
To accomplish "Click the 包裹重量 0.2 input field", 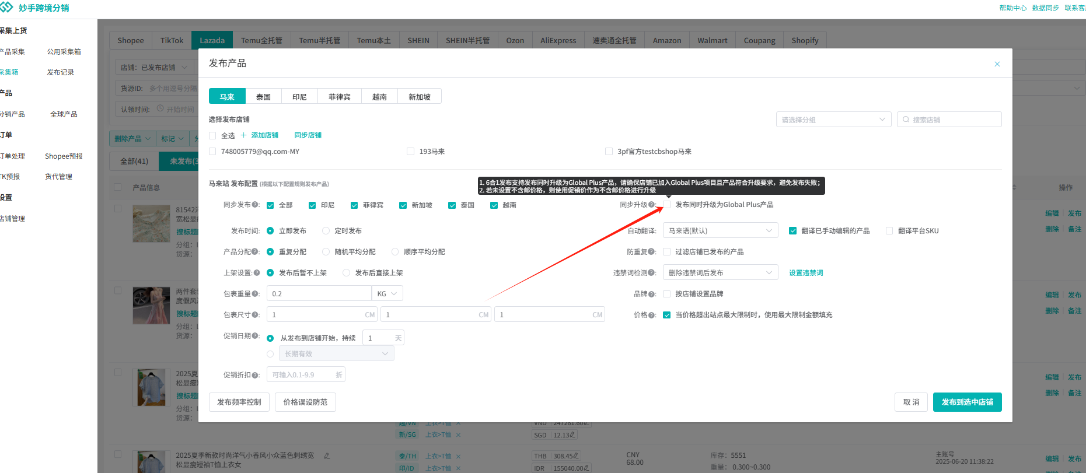I will (319, 293).
